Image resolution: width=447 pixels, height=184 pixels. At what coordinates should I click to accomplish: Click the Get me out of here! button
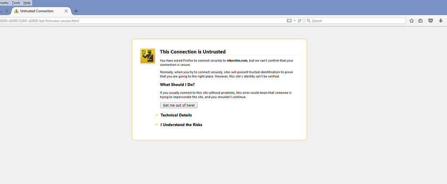coord(179,106)
